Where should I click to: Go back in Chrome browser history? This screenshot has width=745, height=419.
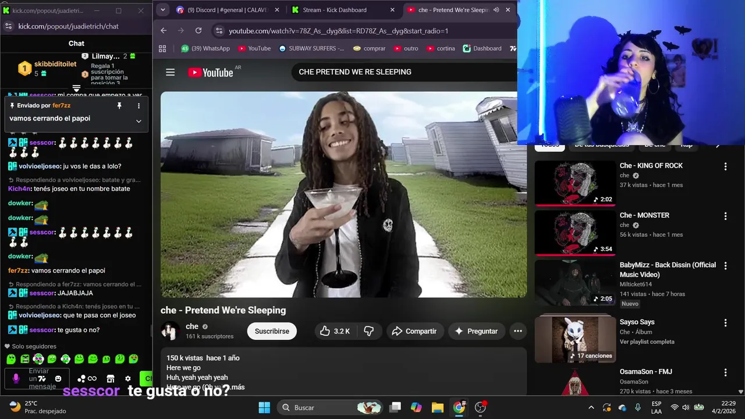tap(164, 31)
